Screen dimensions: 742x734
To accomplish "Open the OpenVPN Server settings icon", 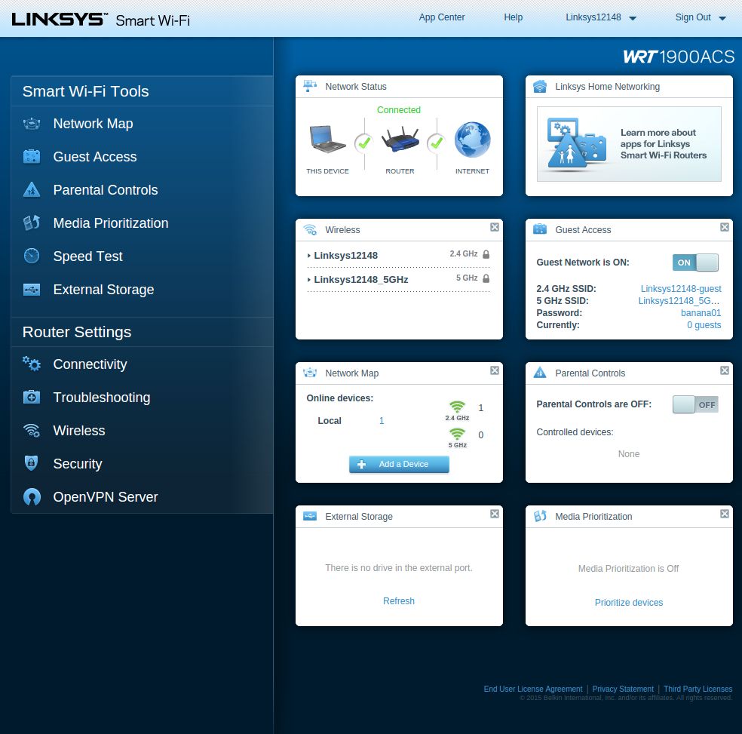I will [31, 497].
